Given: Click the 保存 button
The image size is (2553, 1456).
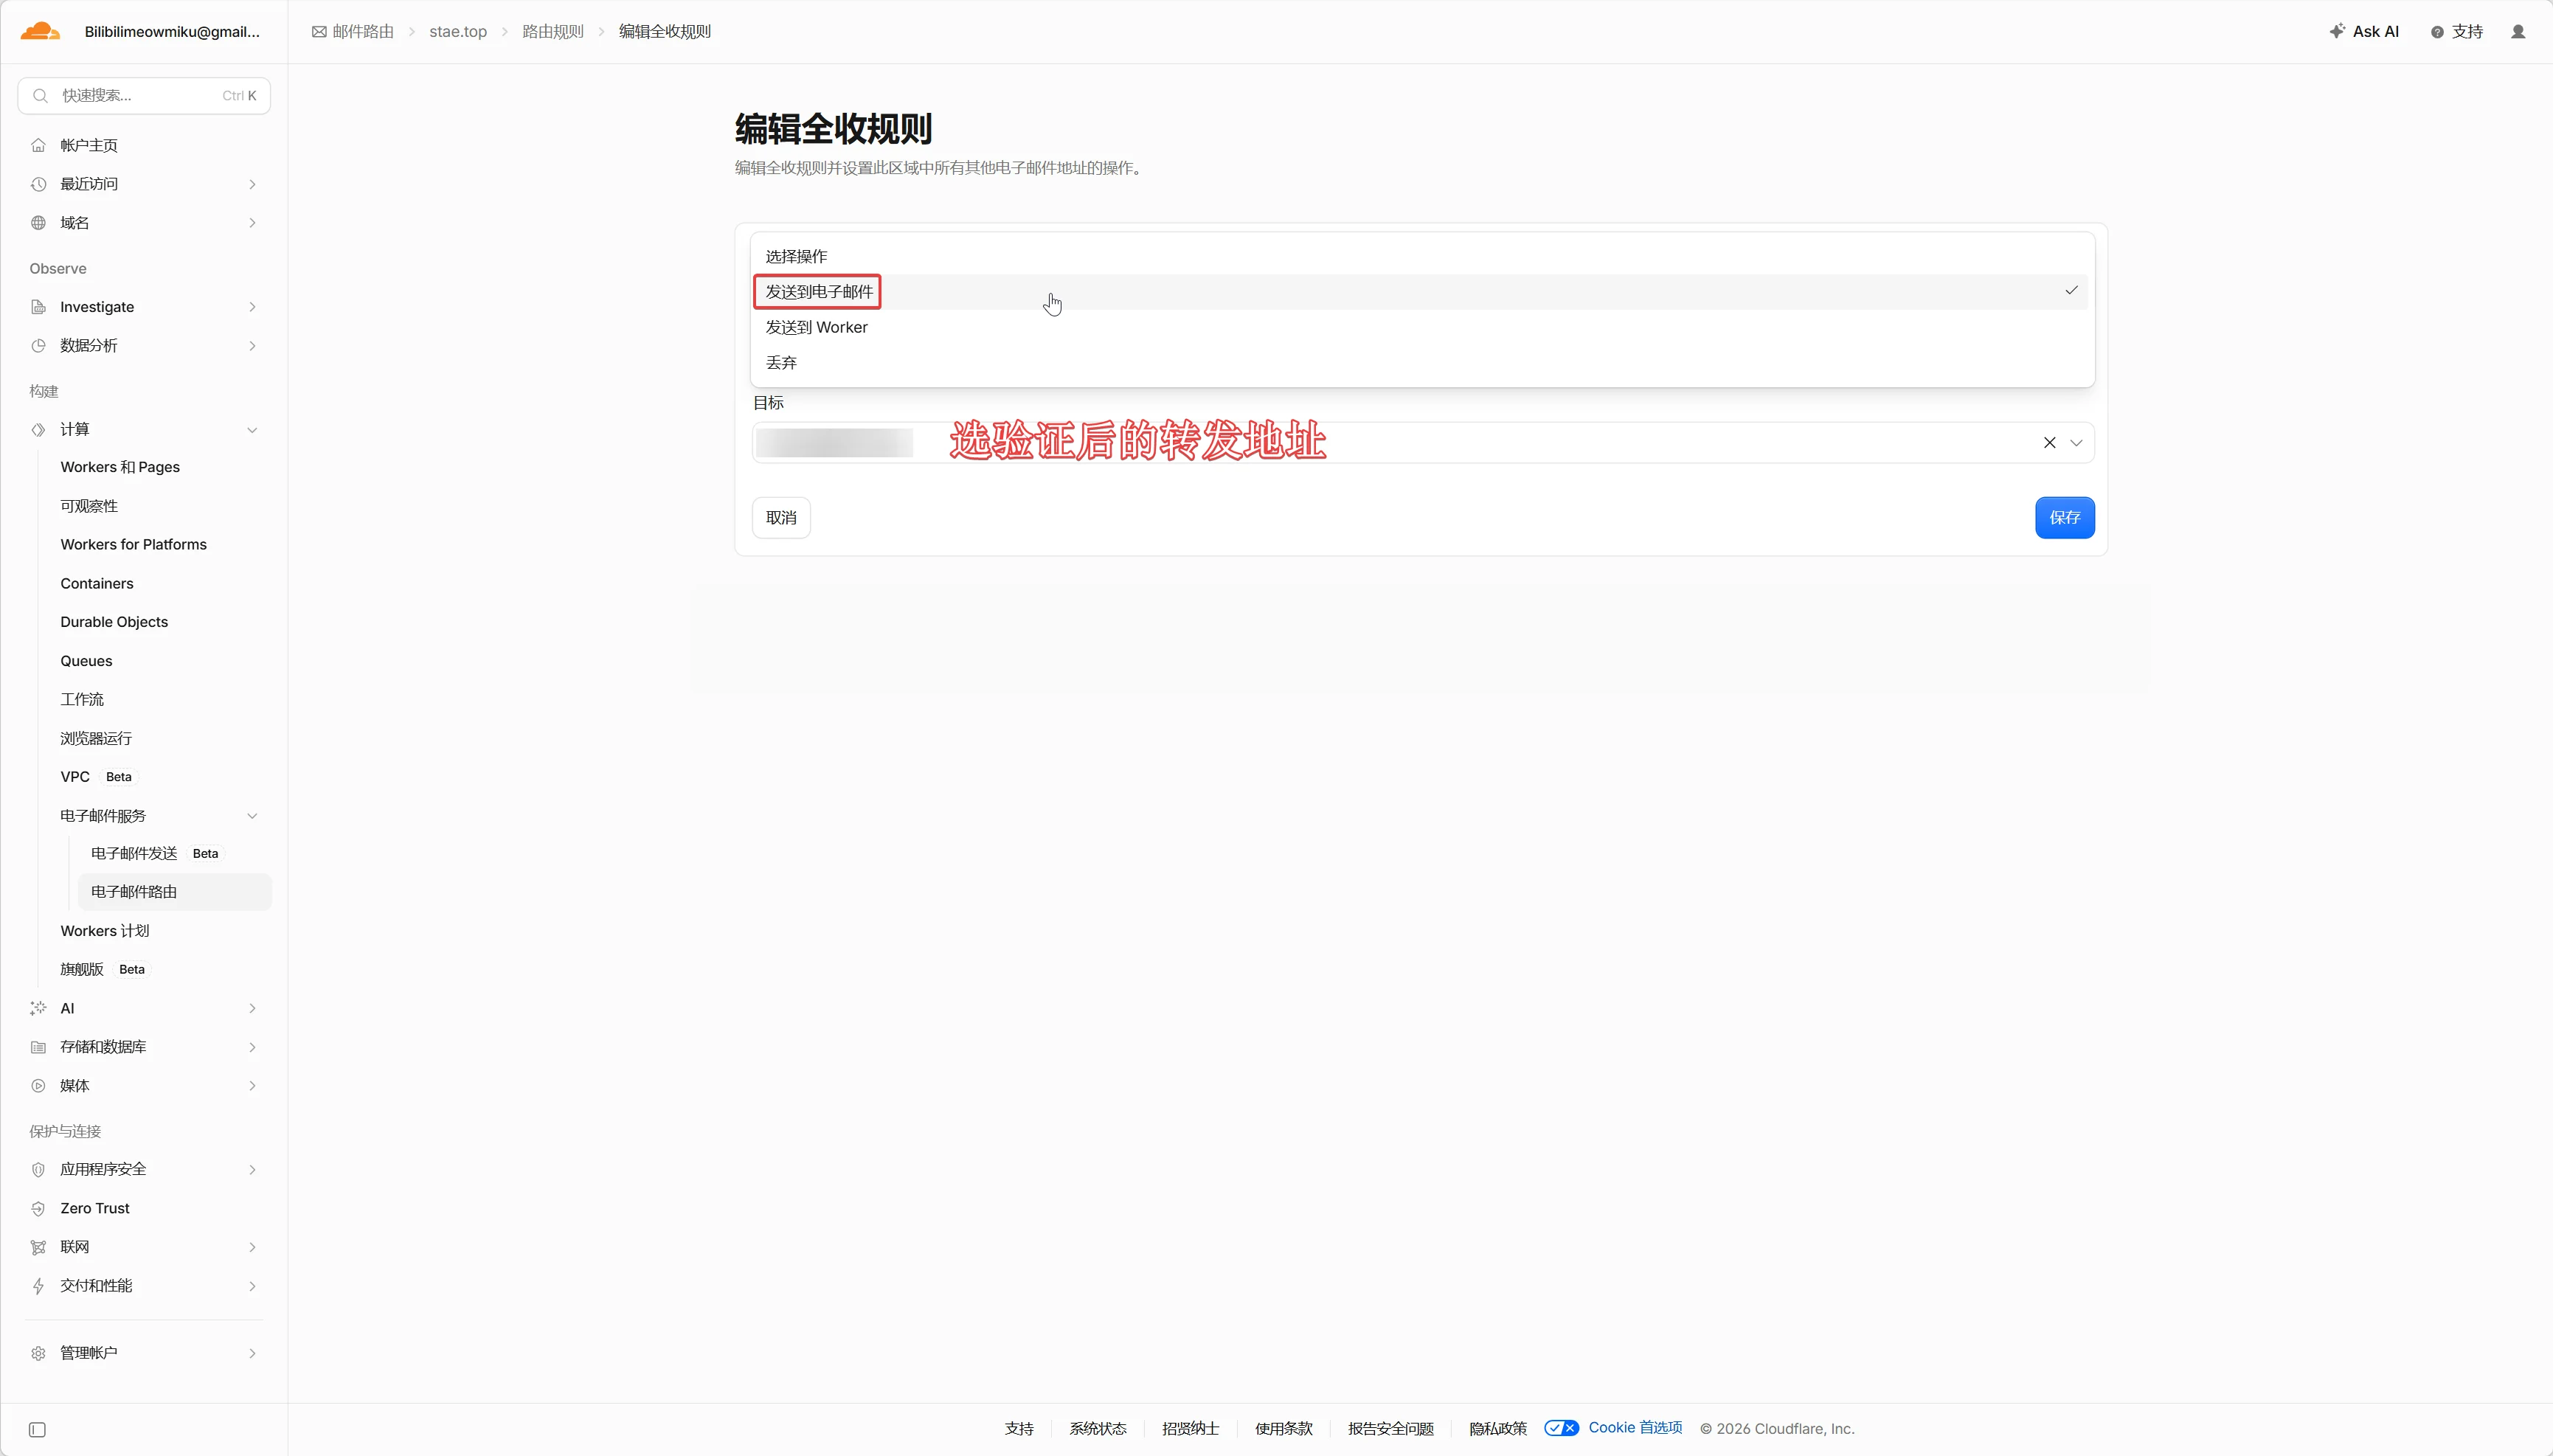Looking at the screenshot, I should point(2064,518).
